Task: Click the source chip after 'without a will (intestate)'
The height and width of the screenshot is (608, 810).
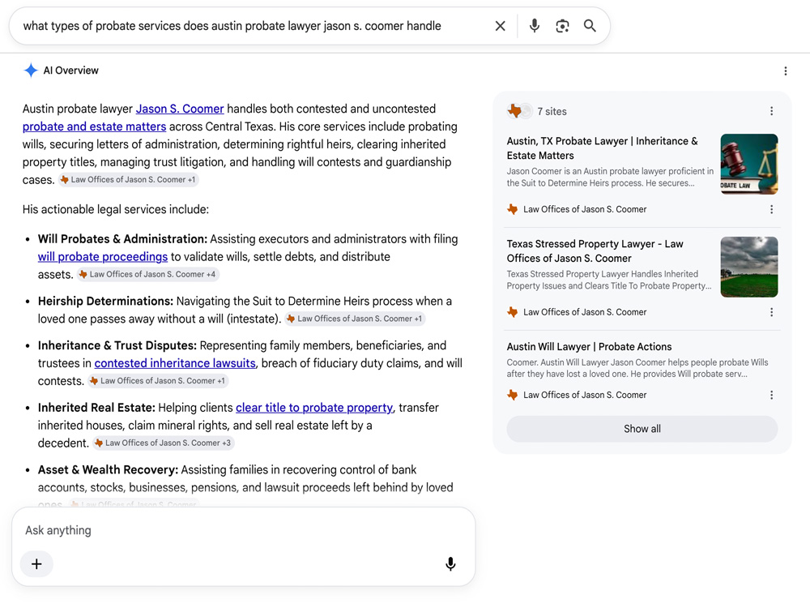Action: click(x=355, y=319)
